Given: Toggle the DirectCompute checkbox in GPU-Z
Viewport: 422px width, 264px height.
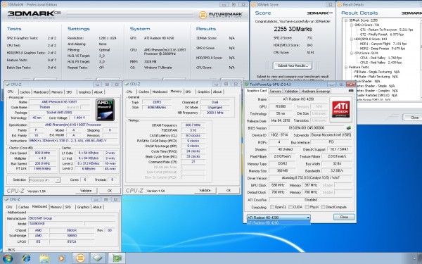Looking at the screenshot, I should click(x=323, y=207).
